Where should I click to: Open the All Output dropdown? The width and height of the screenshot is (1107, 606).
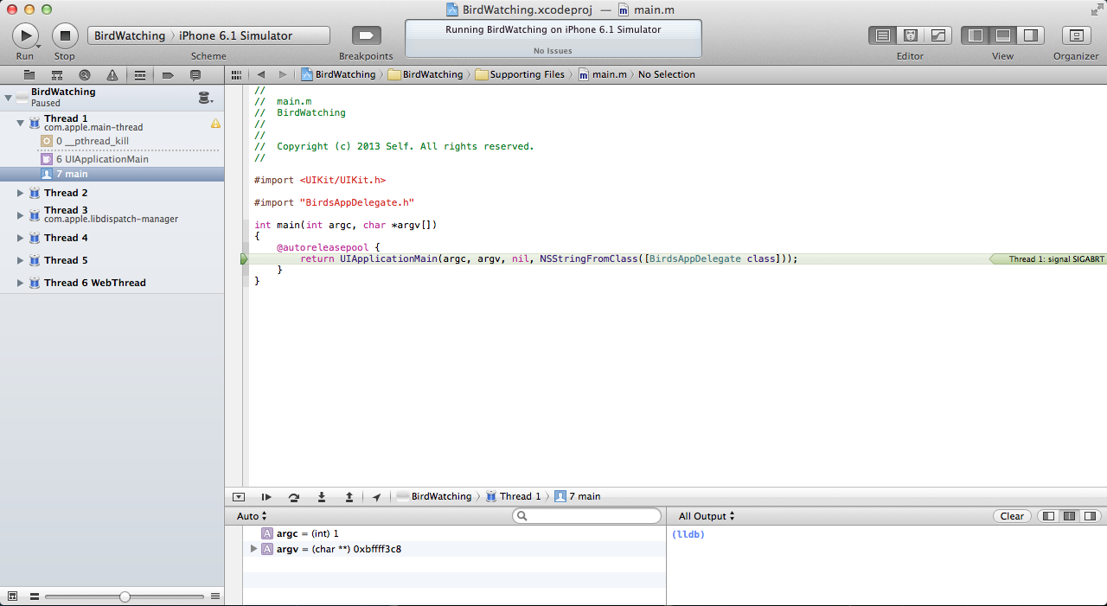(x=707, y=516)
